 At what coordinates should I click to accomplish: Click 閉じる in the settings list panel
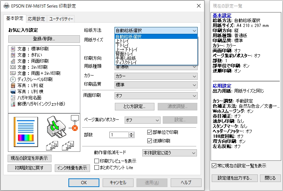tap(270, 178)
